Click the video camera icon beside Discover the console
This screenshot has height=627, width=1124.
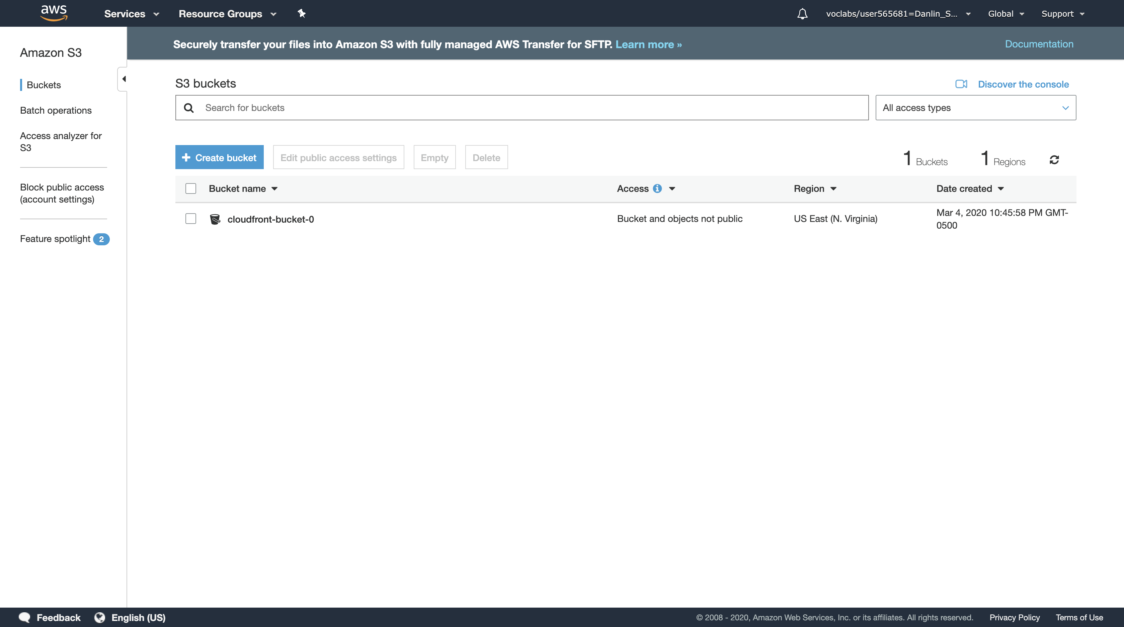(x=961, y=84)
